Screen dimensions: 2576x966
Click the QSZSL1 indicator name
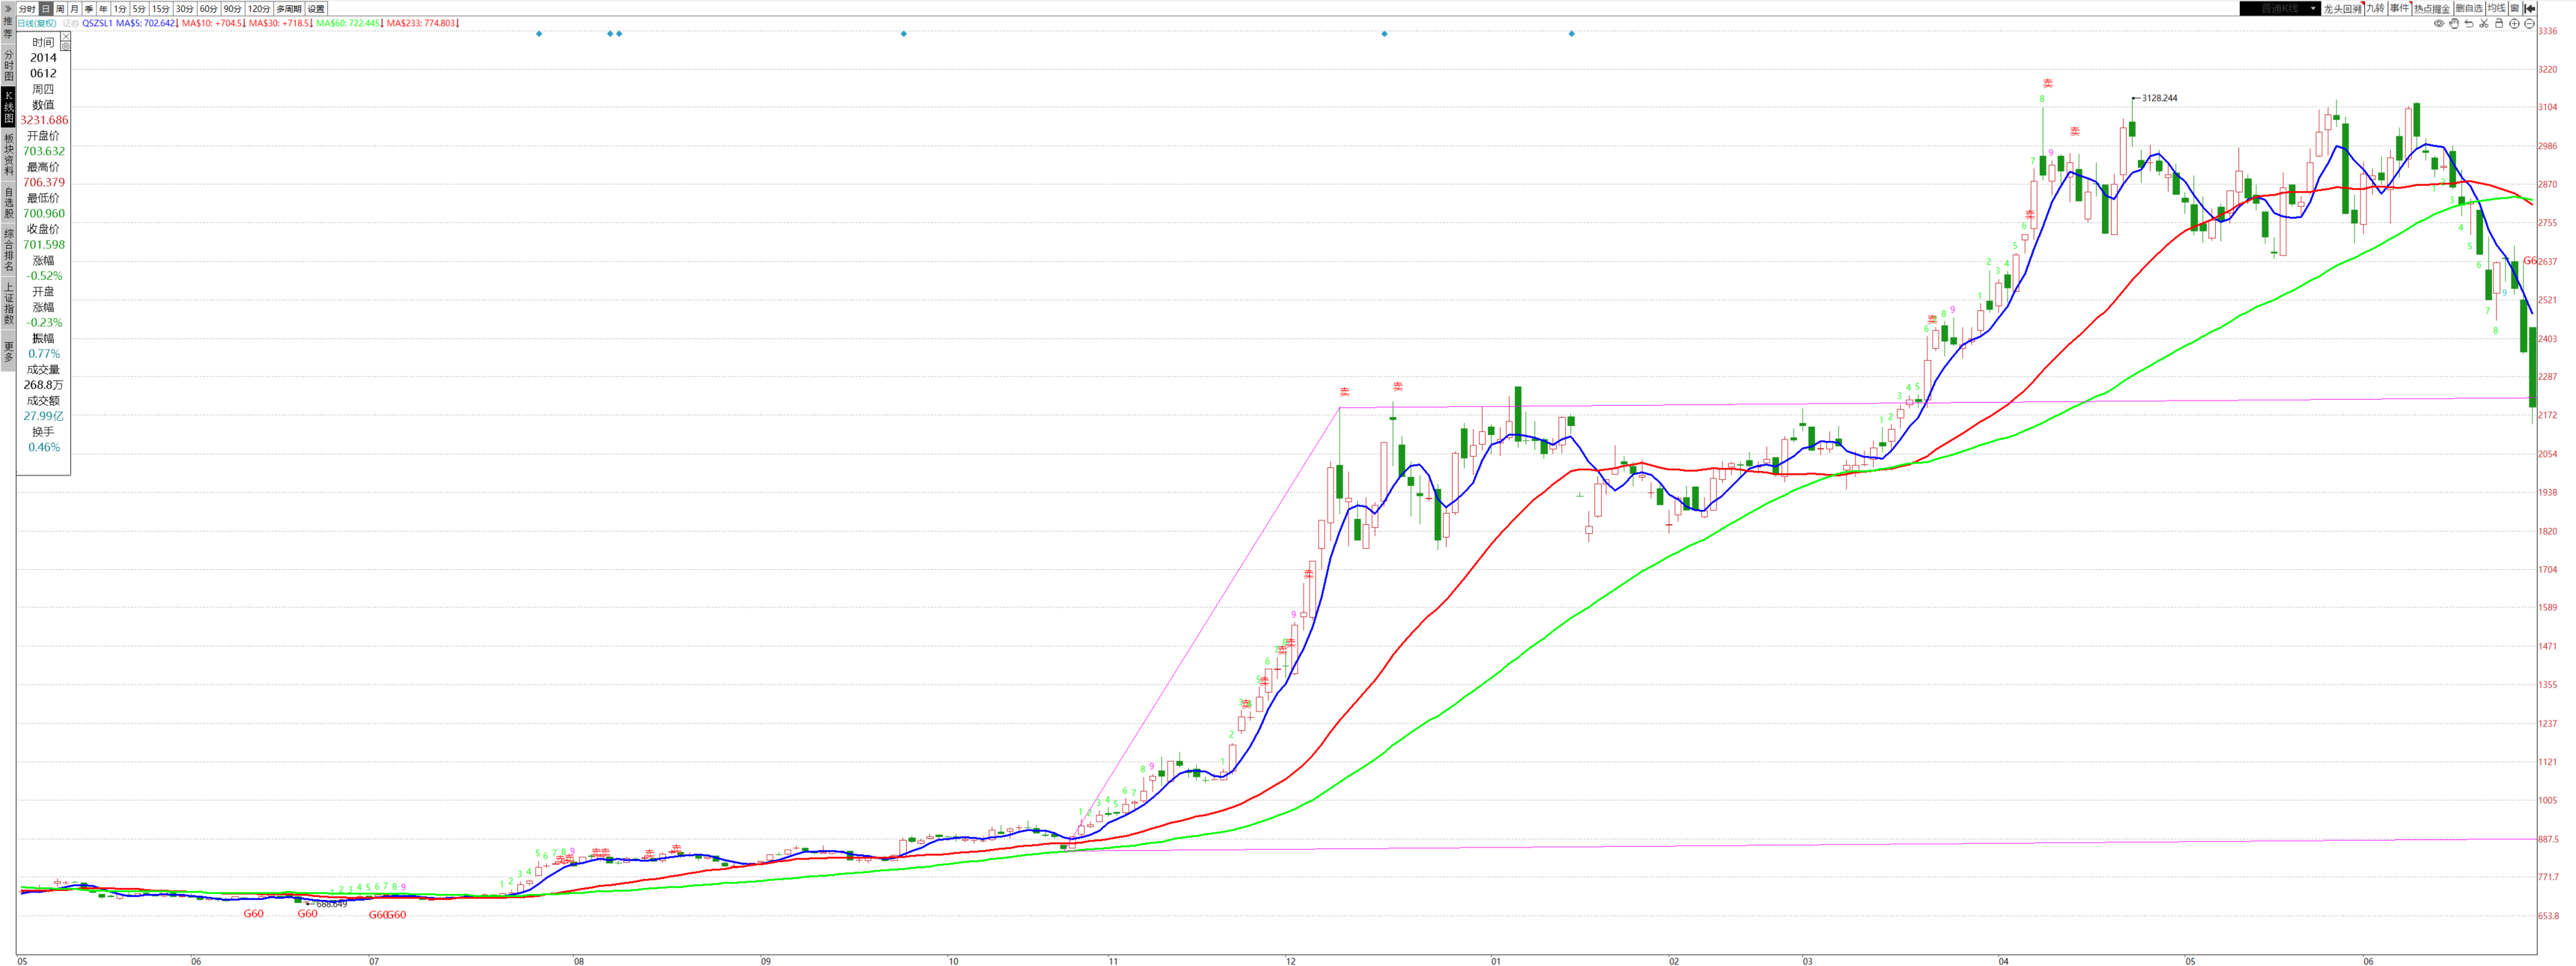click(97, 23)
